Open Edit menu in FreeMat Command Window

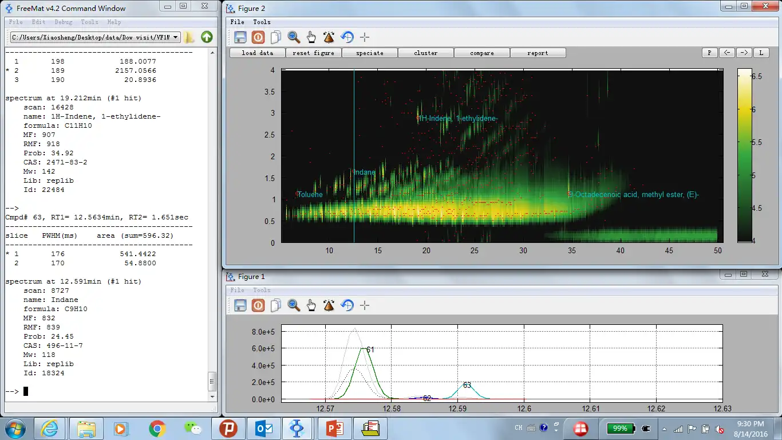pyautogui.click(x=38, y=22)
